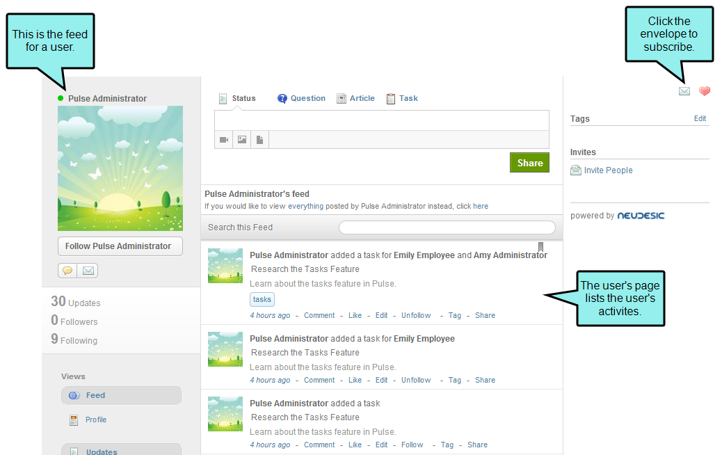Open the Profile view

pyautogui.click(x=96, y=420)
